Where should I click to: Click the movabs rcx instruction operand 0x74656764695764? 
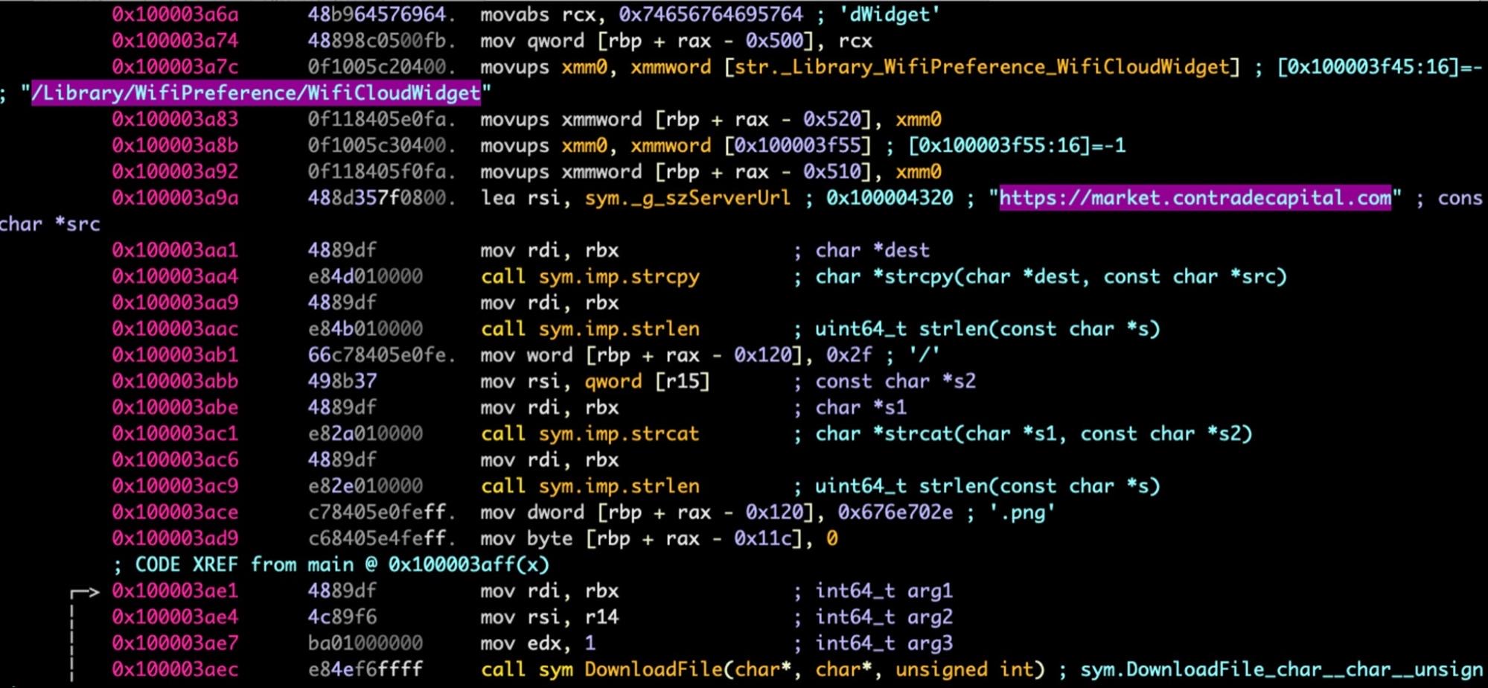tap(711, 14)
